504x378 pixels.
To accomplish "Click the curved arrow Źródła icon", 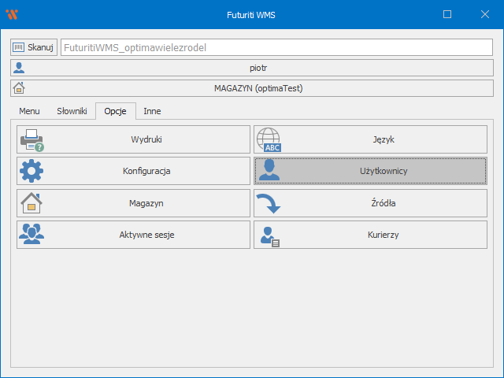I will [x=269, y=203].
